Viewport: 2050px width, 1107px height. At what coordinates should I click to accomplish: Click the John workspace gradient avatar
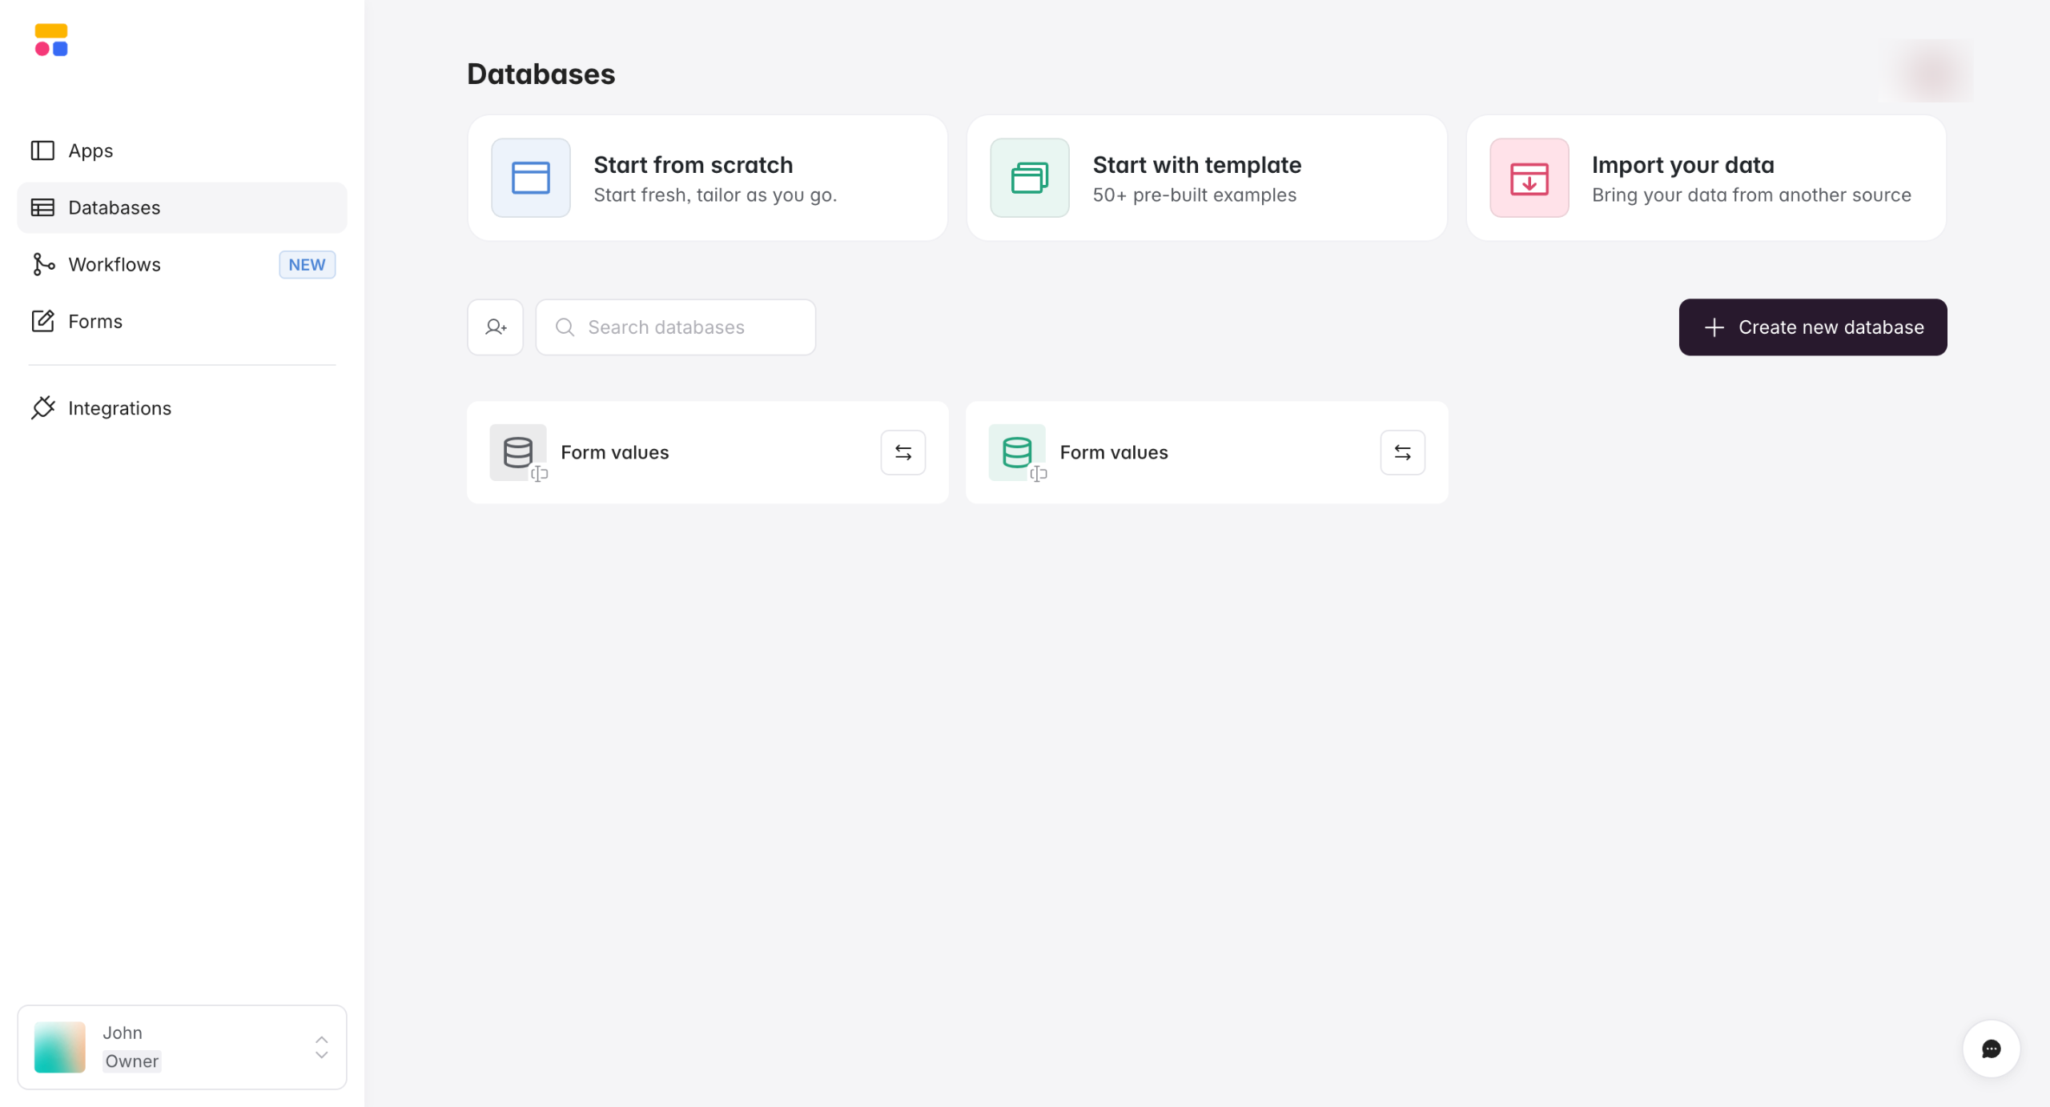pyautogui.click(x=60, y=1047)
